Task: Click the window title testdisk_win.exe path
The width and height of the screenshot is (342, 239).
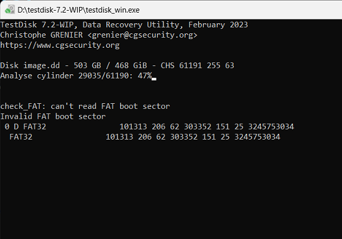Action: [x=79, y=10]
